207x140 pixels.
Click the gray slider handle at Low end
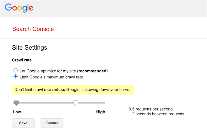point(16,103)
